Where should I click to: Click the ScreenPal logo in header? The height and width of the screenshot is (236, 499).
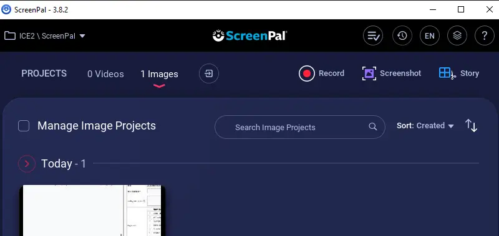(x=249, y=35)
